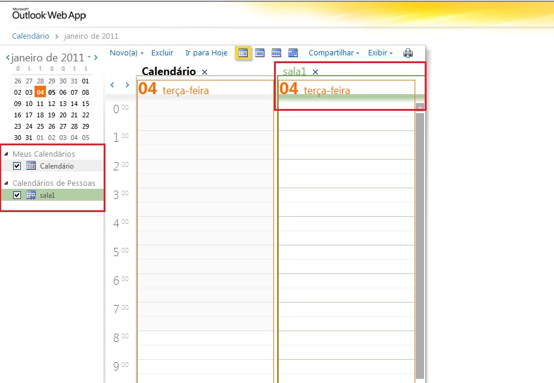Go to previous day arrow
This screenshot has height=383, width=554.
[113, 85]
